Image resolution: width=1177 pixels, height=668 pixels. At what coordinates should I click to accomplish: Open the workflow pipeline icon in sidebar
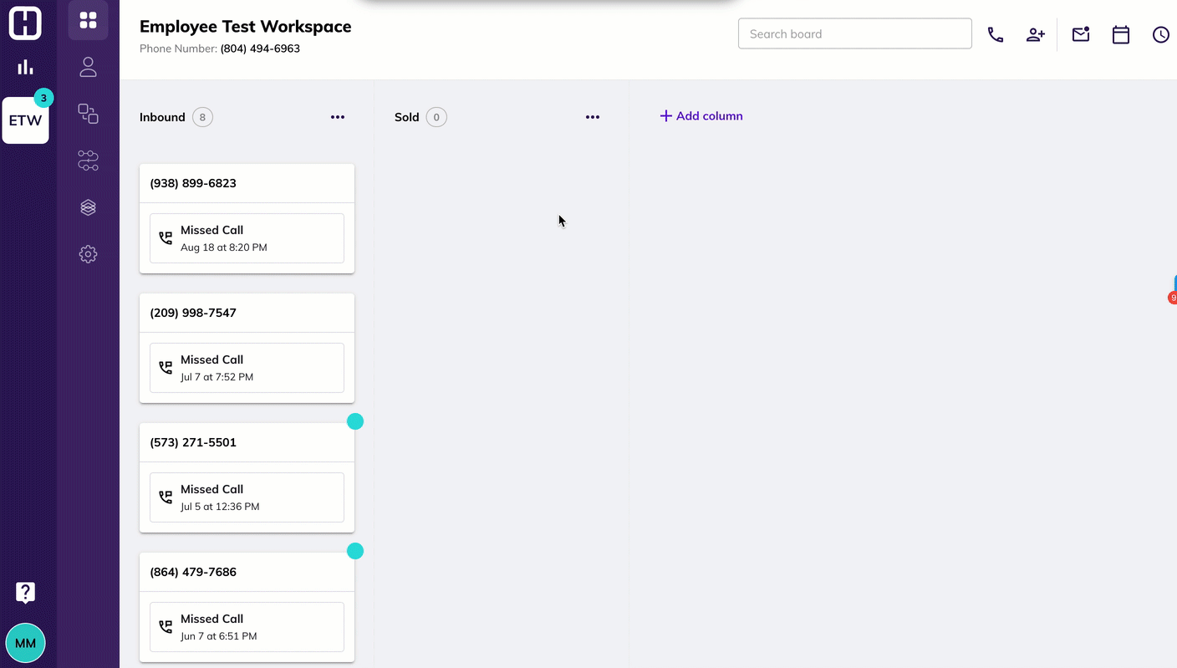click(88, 161)
